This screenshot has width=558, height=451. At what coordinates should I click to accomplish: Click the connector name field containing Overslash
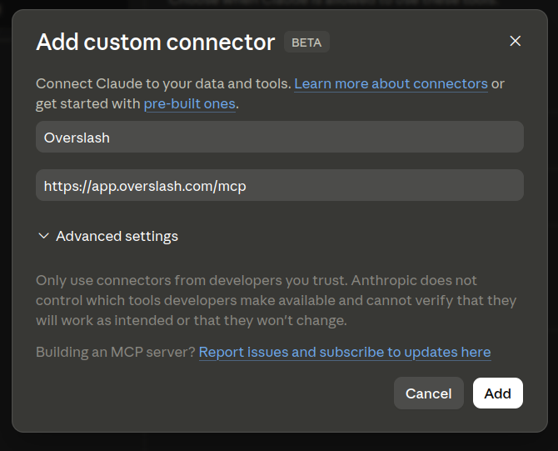coord(279,138)
